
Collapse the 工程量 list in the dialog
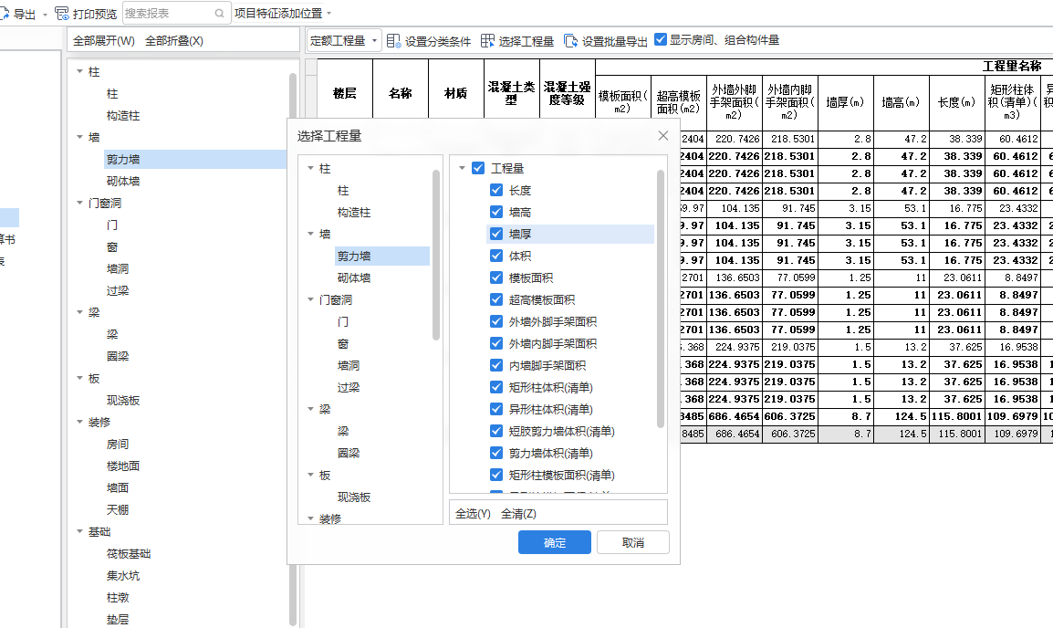click(x=462, y=168)
